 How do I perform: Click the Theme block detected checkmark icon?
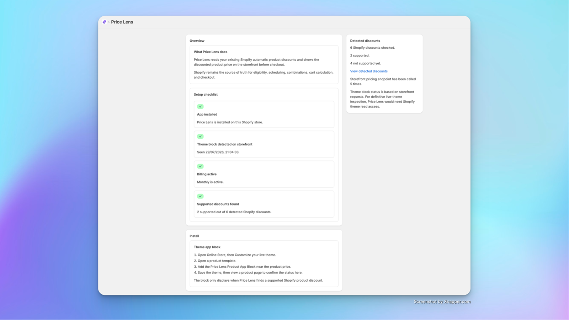click(200, 137)
